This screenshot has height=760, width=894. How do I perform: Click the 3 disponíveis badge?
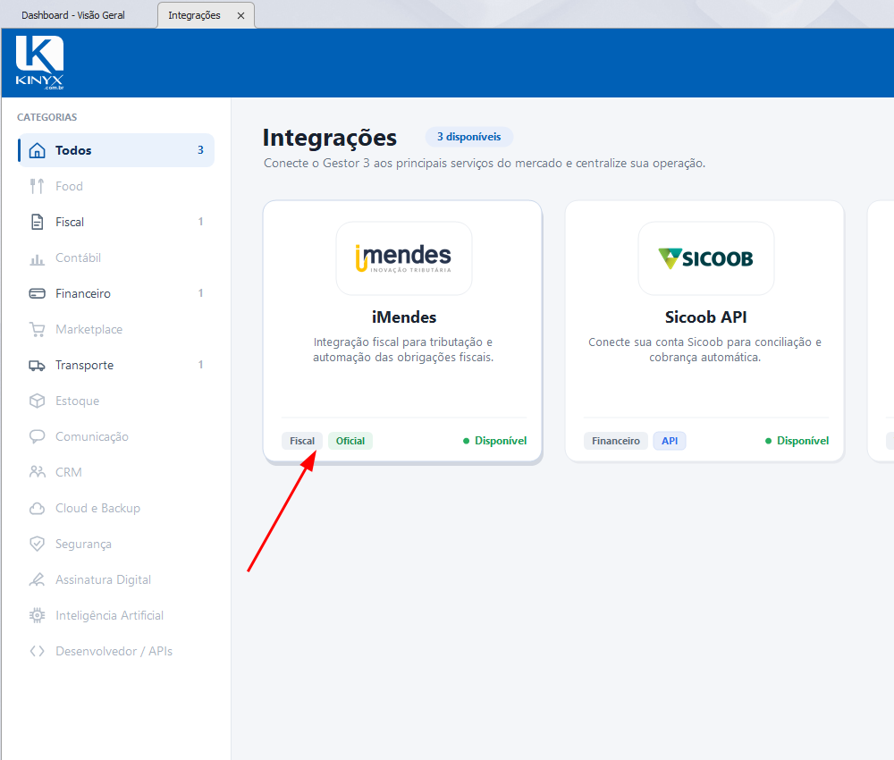pos(468,137)
